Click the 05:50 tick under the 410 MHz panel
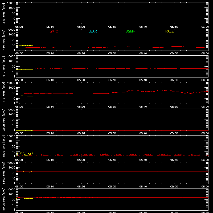The height and width of the screenshot is (213, 213). pyautogui.click(x=174, y=54)
